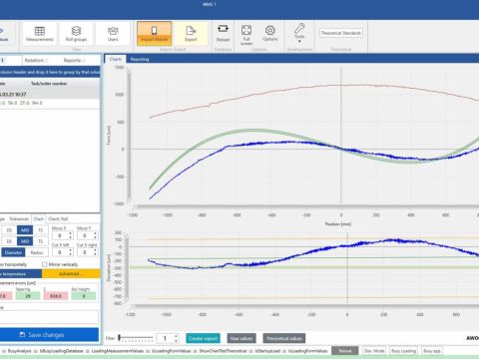
Task: Switch to the Reporting tab
Action: [140, 59]
